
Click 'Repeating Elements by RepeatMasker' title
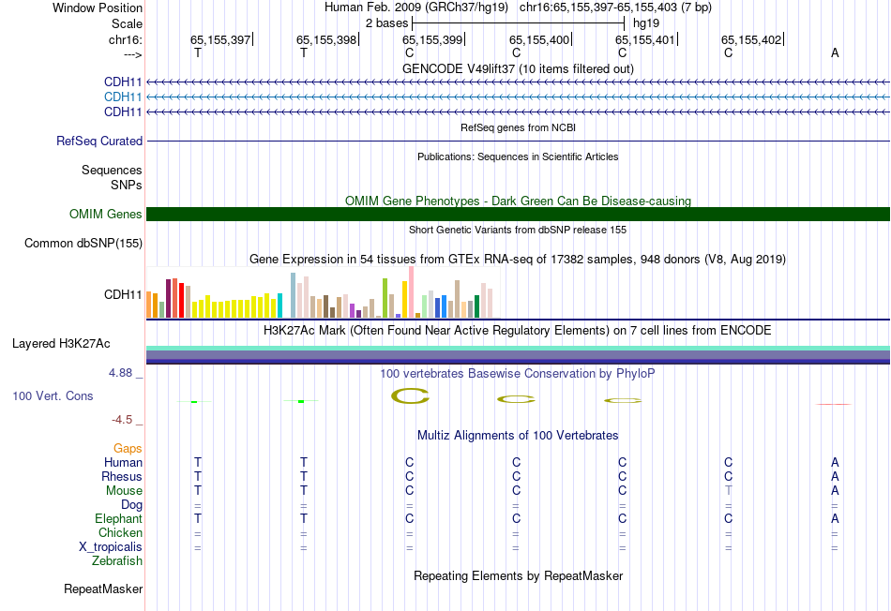tap(518, 575)
